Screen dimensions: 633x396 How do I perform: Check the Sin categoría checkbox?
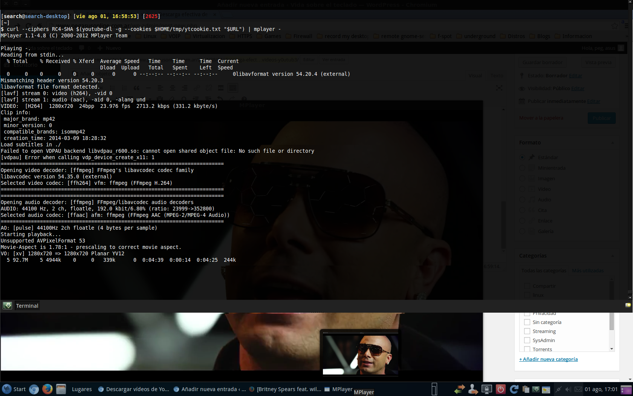point(527,322)
